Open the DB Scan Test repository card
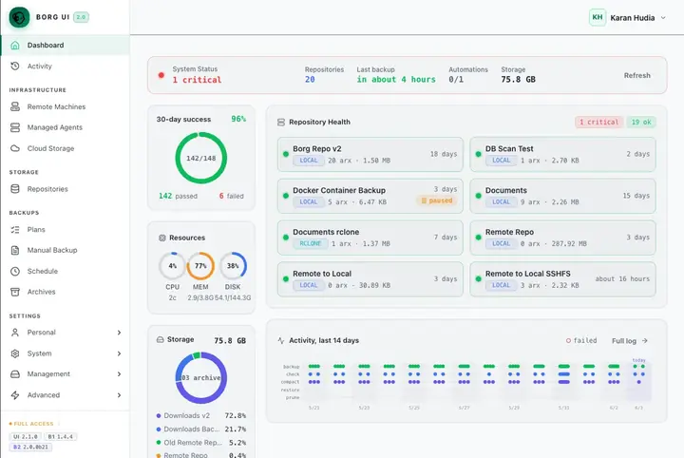The image size is (684, 458). (562, 155)
